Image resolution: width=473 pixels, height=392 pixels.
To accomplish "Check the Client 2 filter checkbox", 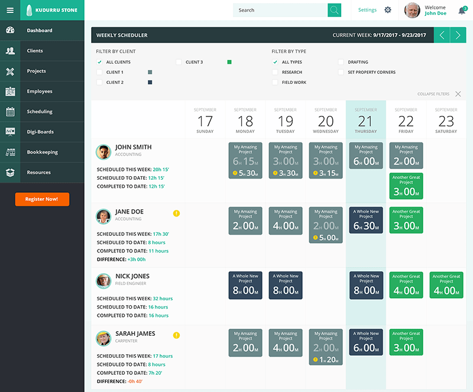I will [x=99, y=82].
